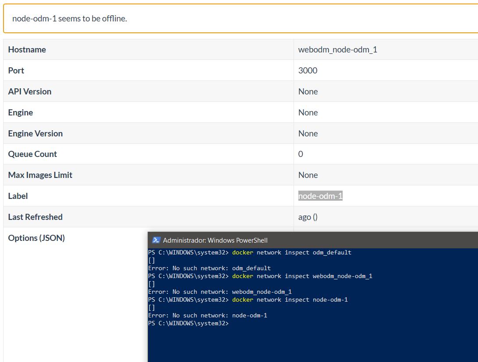Click the Engine row header
This screenshot has width=478, height=362.
click(x=20, y=112)
